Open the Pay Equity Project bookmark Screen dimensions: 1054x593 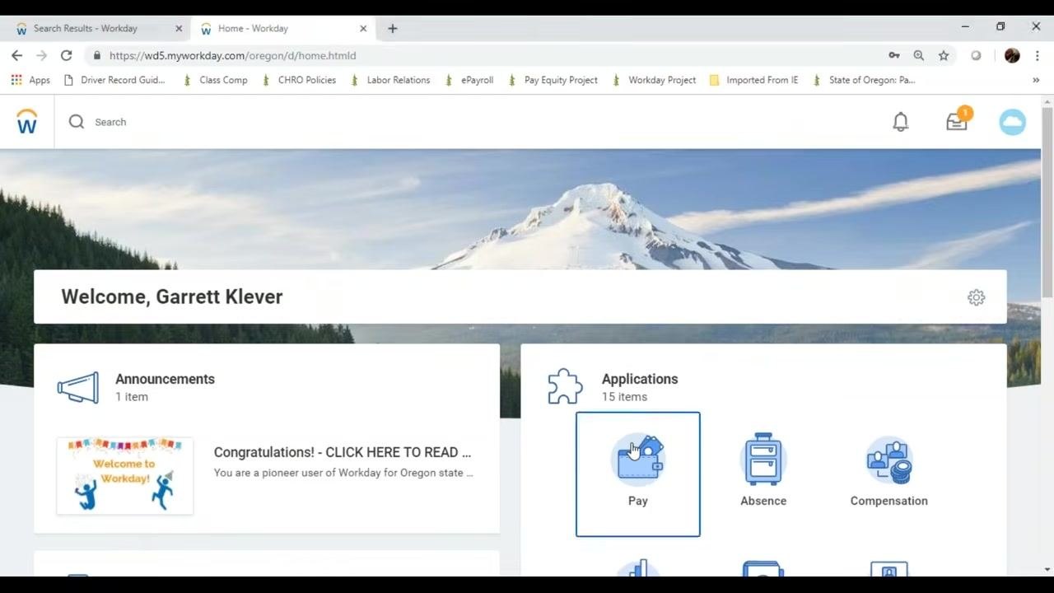tap(553, 80)
